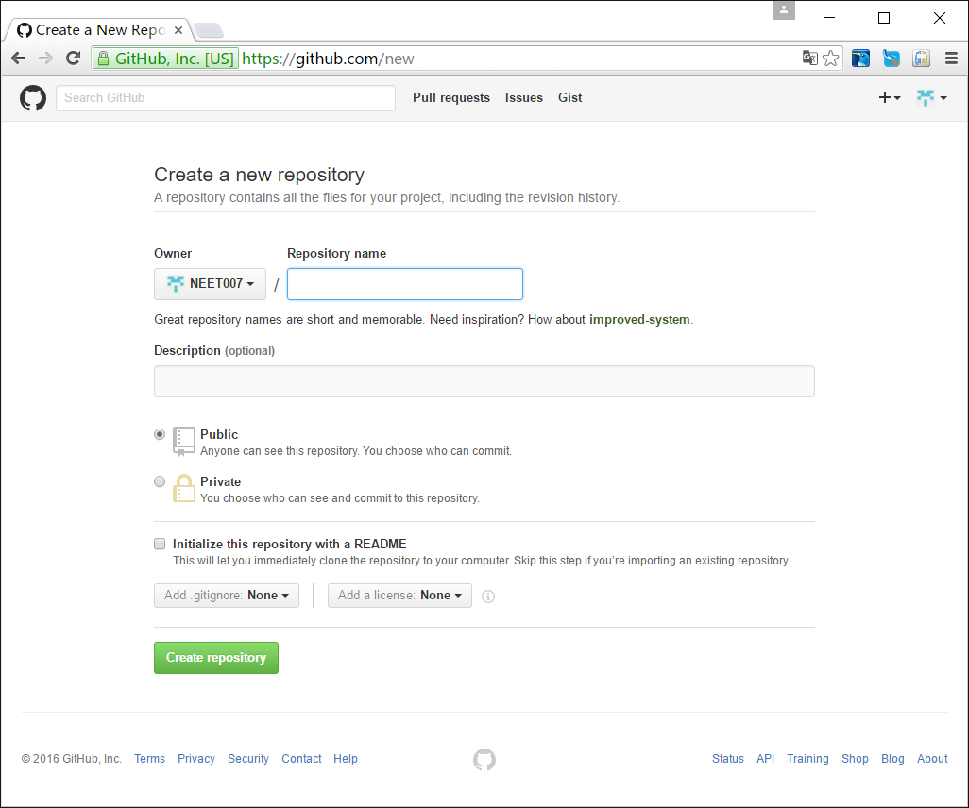Check Initialize this repository with a README
This screenshot has width=969, height=808.
[x=160, y=544]
